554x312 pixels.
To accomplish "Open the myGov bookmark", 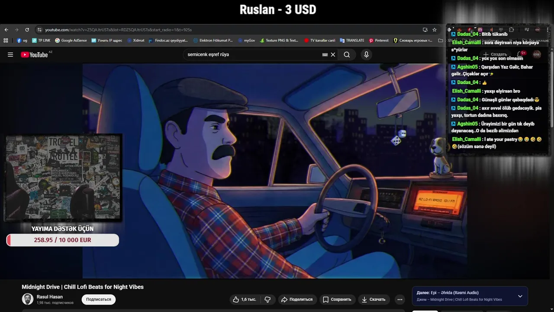I will 246,40.
